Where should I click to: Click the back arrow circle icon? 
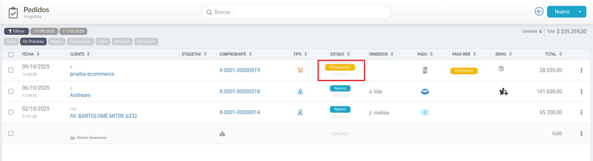tap(539, 12)
